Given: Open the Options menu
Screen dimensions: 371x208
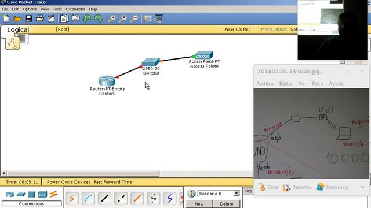Looking at the screenshot, I should point(30,9).
